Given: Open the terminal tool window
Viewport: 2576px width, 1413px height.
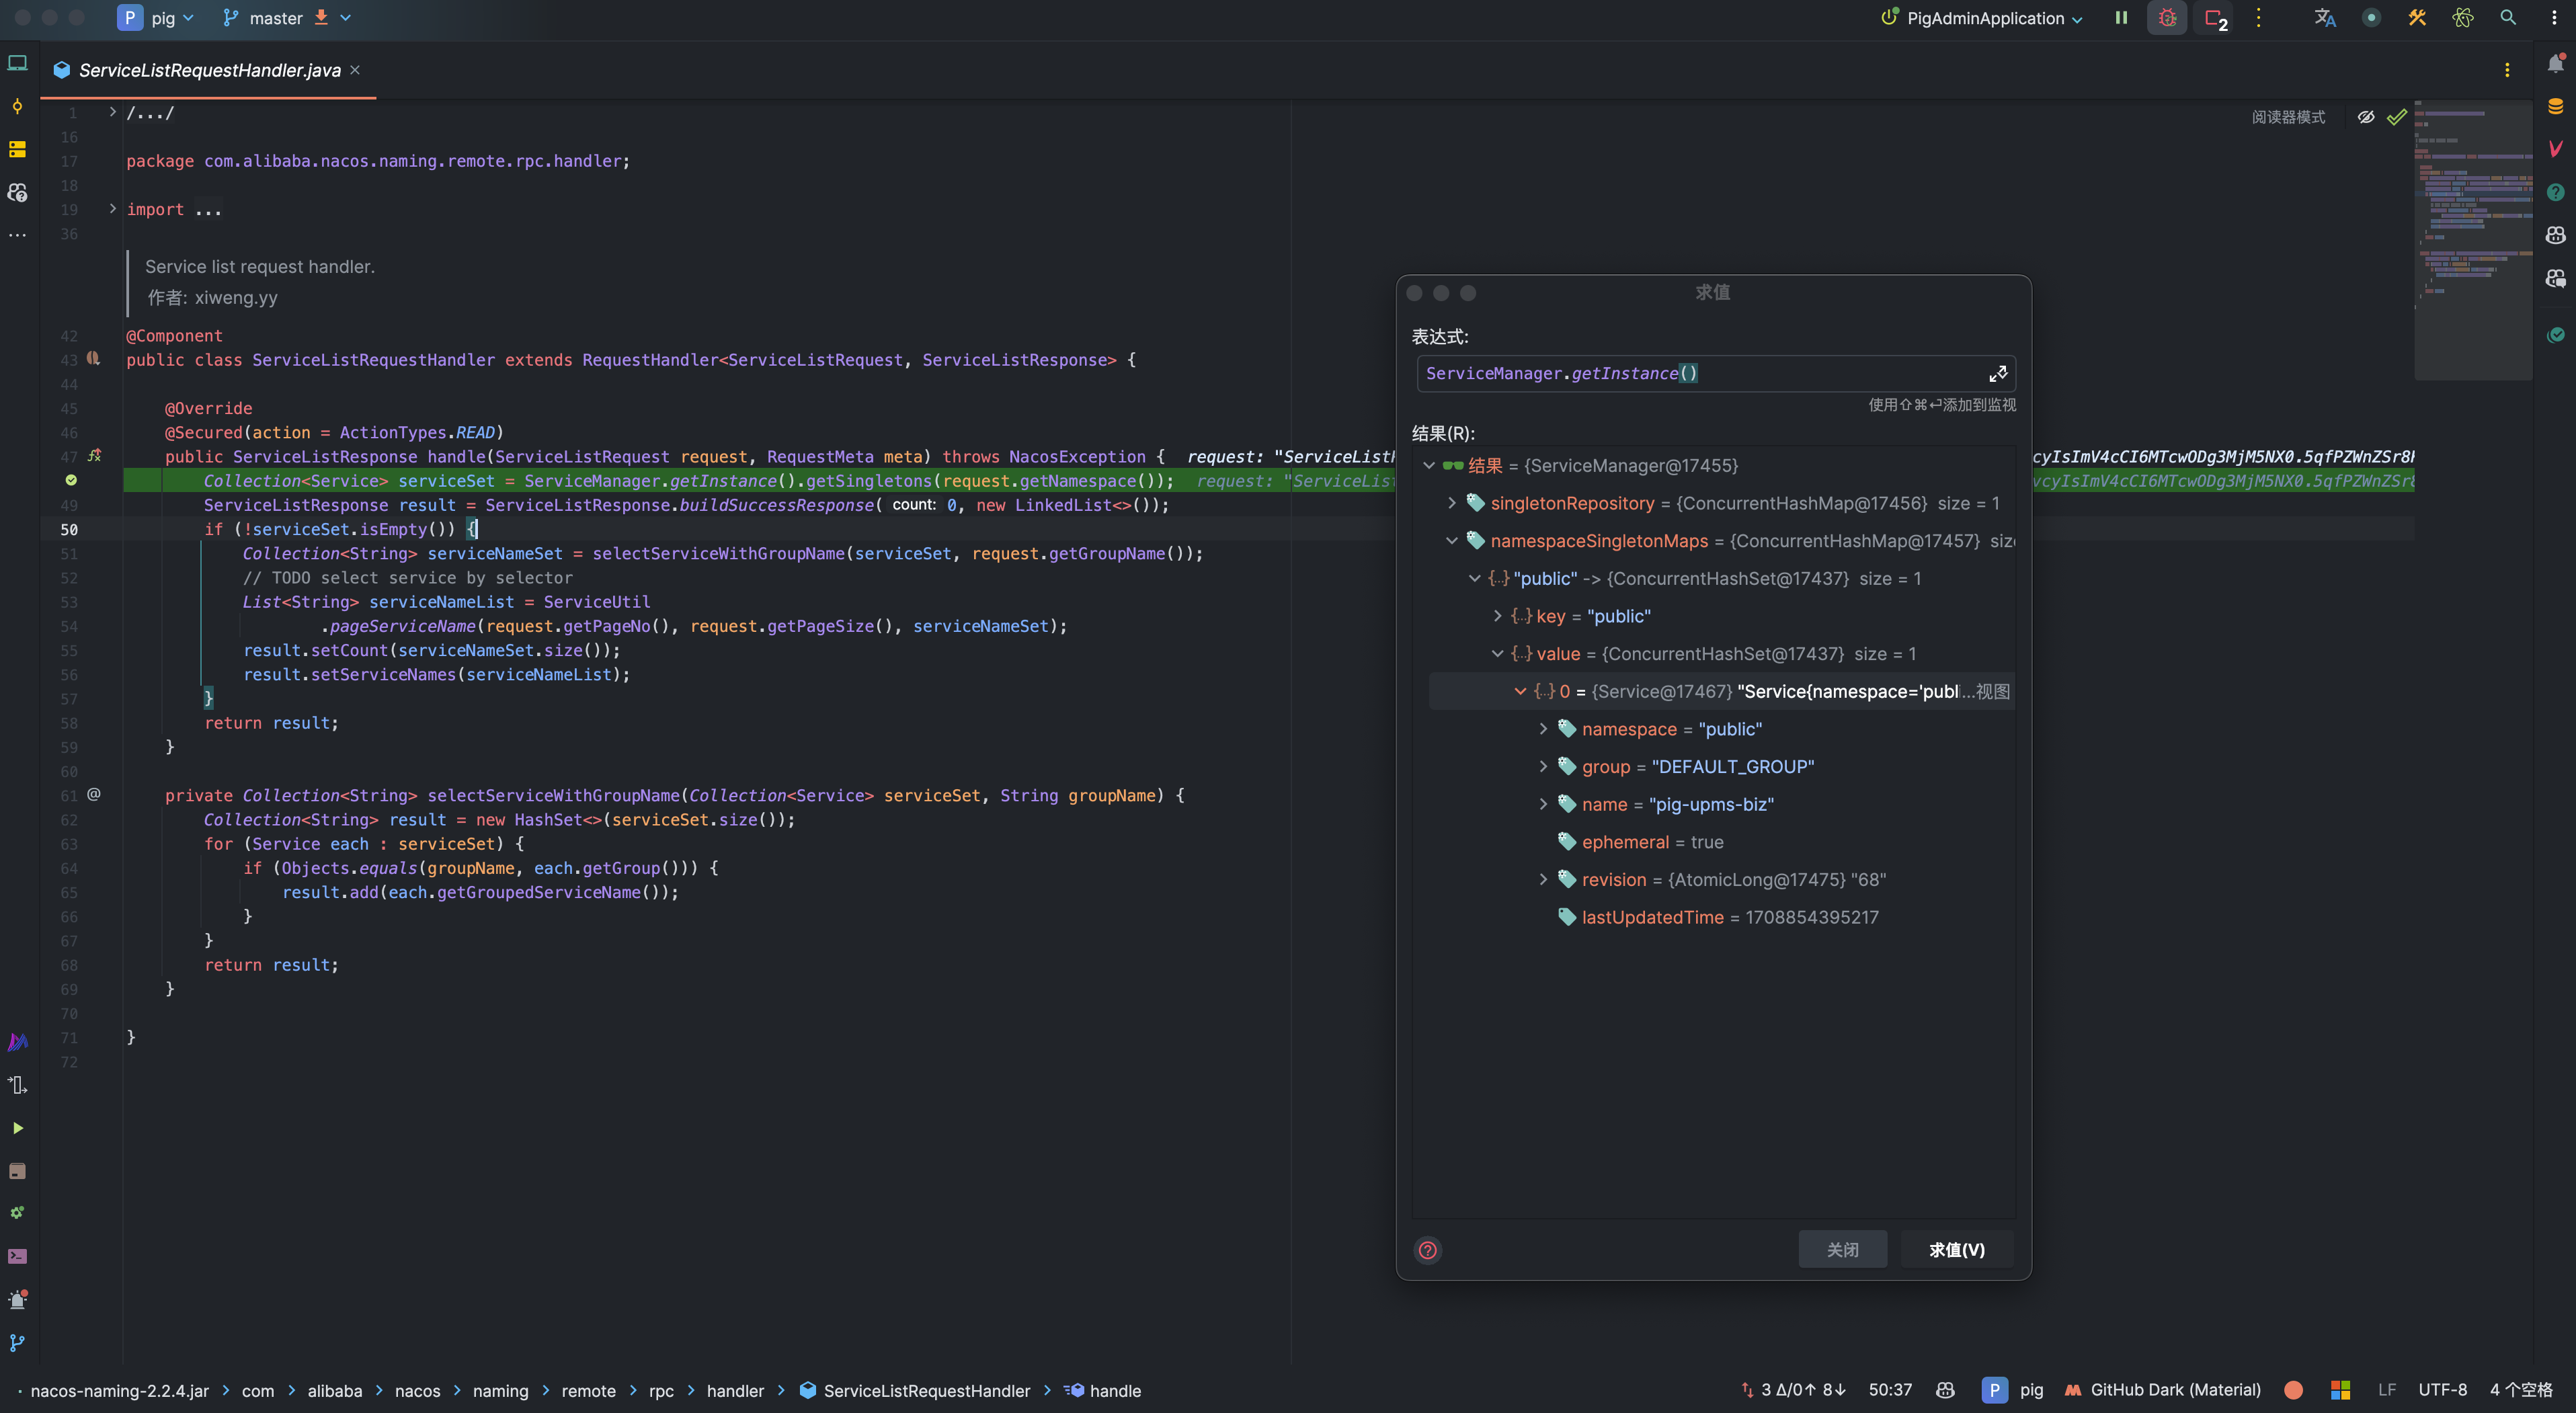Looking at the screenshot, I should pyautogui.click(x=17, y=1256).
